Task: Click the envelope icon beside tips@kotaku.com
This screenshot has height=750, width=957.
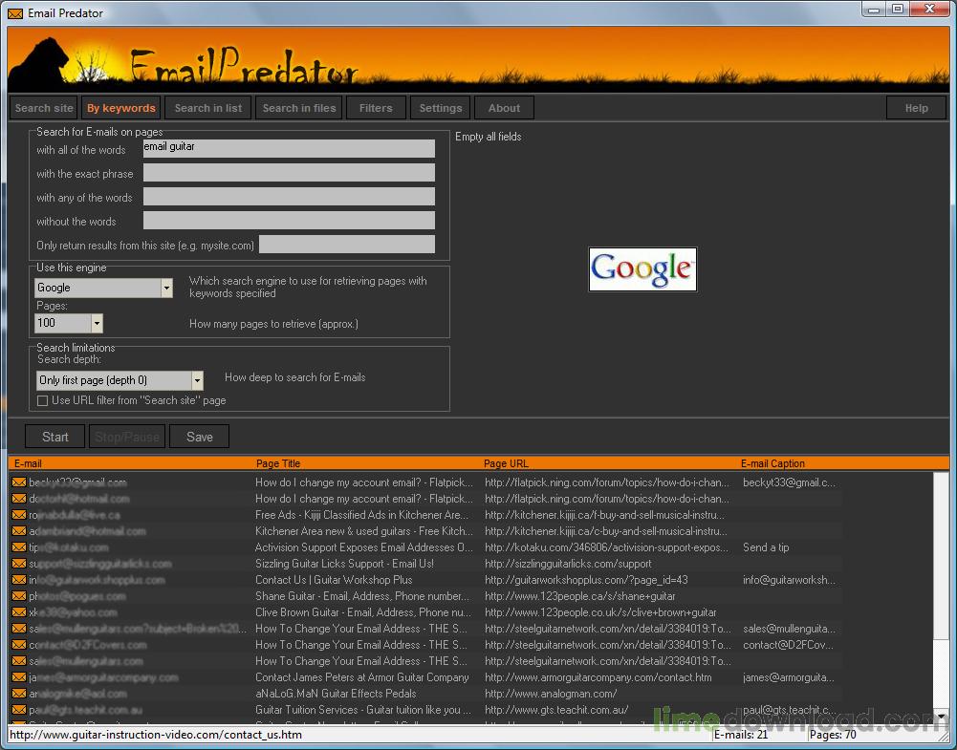Action: (x=18, y=547)
